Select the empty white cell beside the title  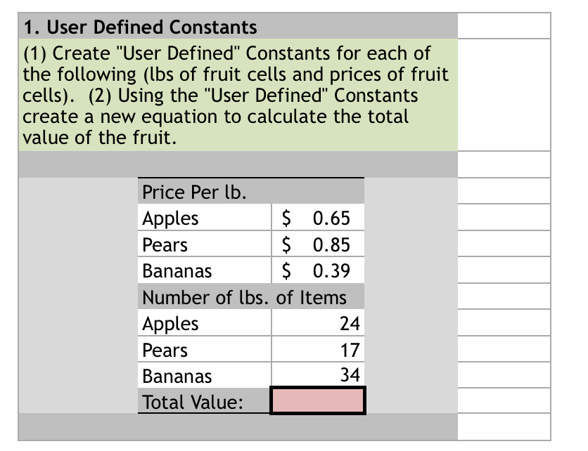pyautogui.click(x=504, y=26)
